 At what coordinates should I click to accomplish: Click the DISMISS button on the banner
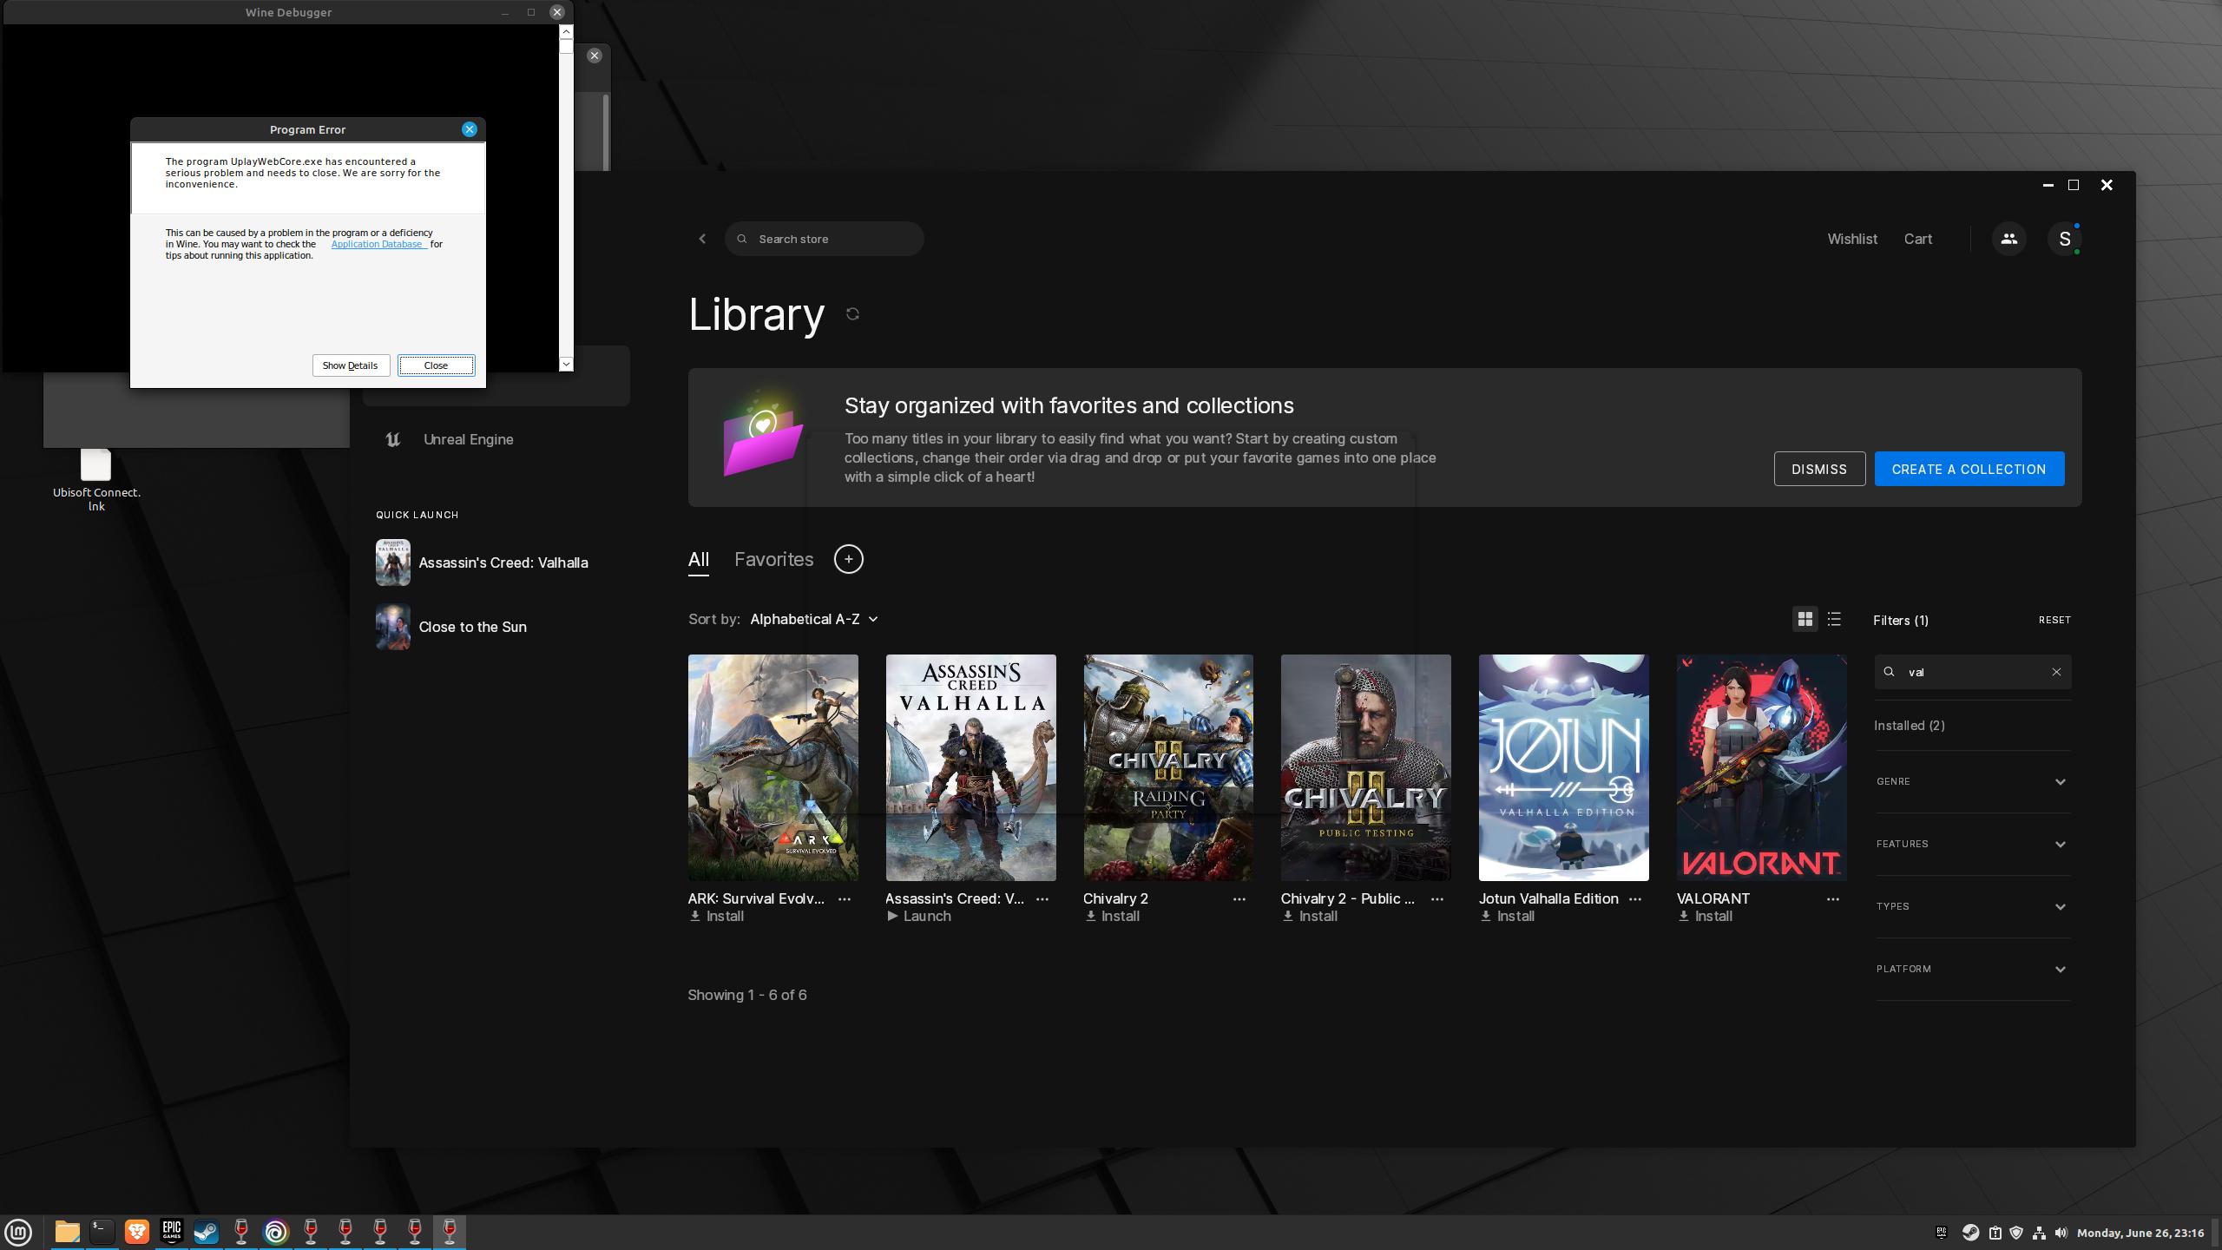click(x=1818, y=469)
